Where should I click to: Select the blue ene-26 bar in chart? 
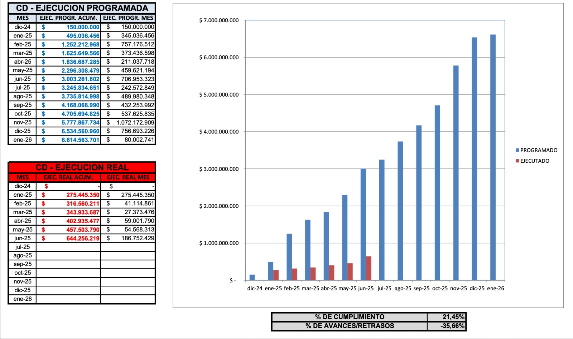tap(493, 157)
